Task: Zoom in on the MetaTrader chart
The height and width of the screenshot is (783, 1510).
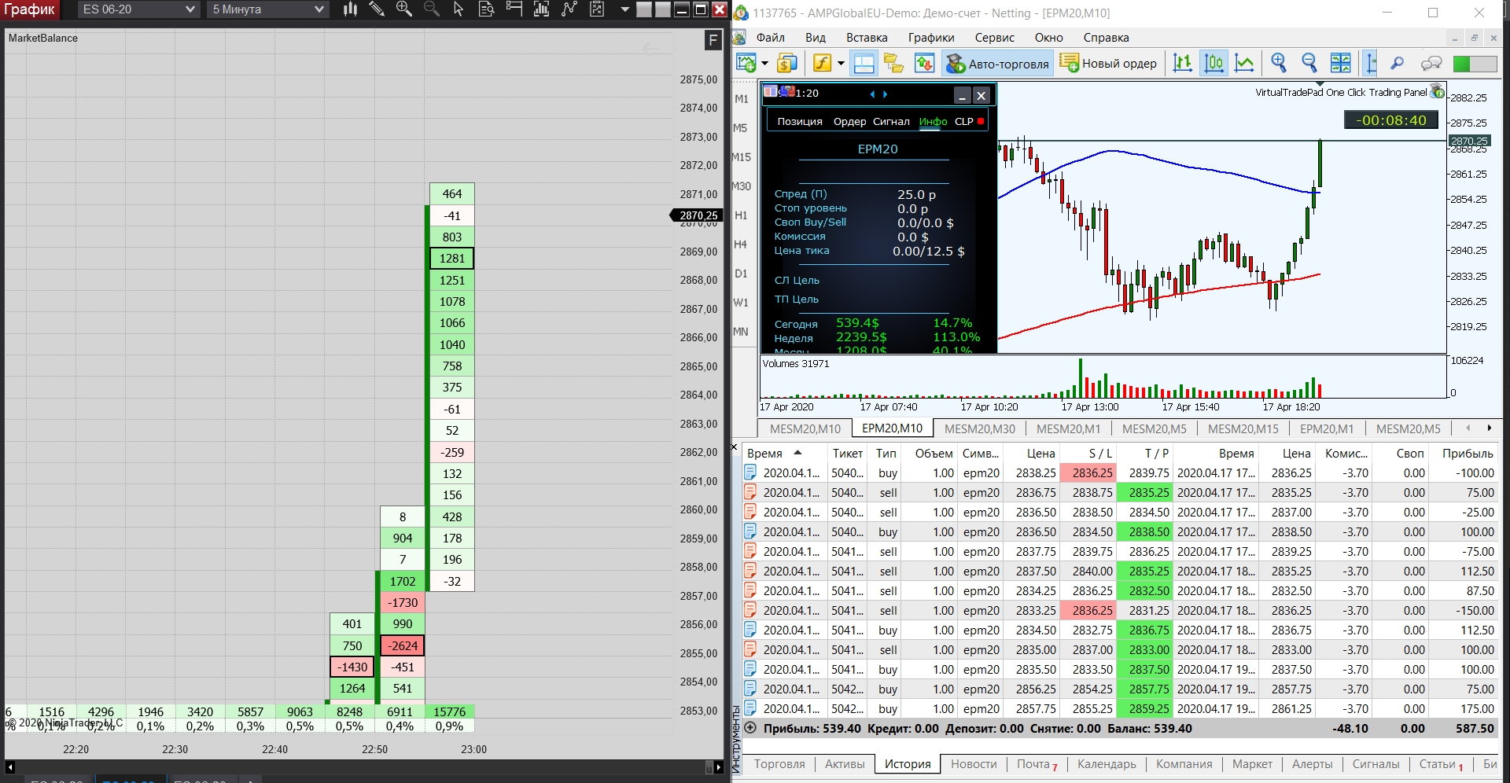Action: point(1279,64)
